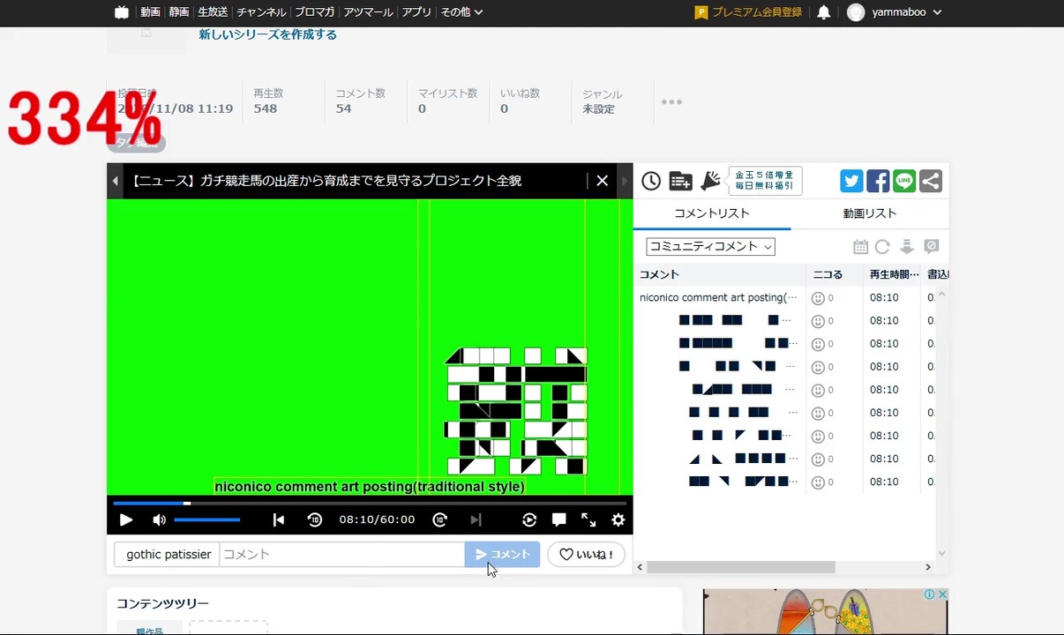Open the コミュニティコメント dropdown

click(x=710, y=247)
